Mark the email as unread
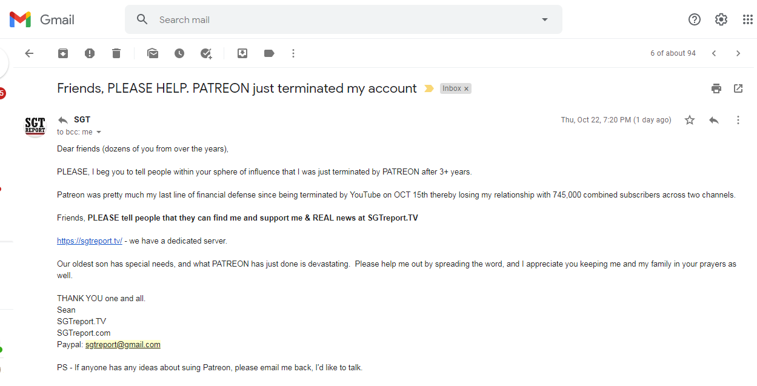This screenshot has height=386, width=757. (x=153, y=53)
